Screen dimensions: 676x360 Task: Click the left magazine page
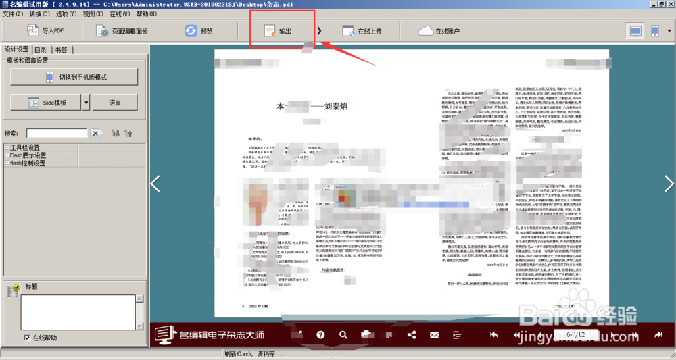314,184
